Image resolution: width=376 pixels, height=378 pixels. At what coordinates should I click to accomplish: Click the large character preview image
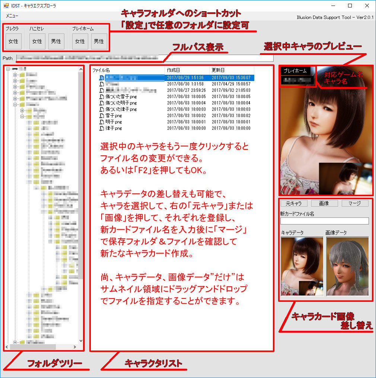pos(326,130)
